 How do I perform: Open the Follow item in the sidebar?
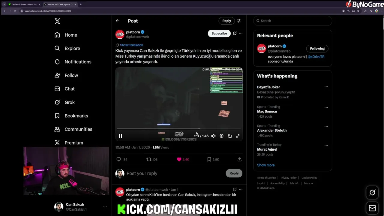[66, 75]
